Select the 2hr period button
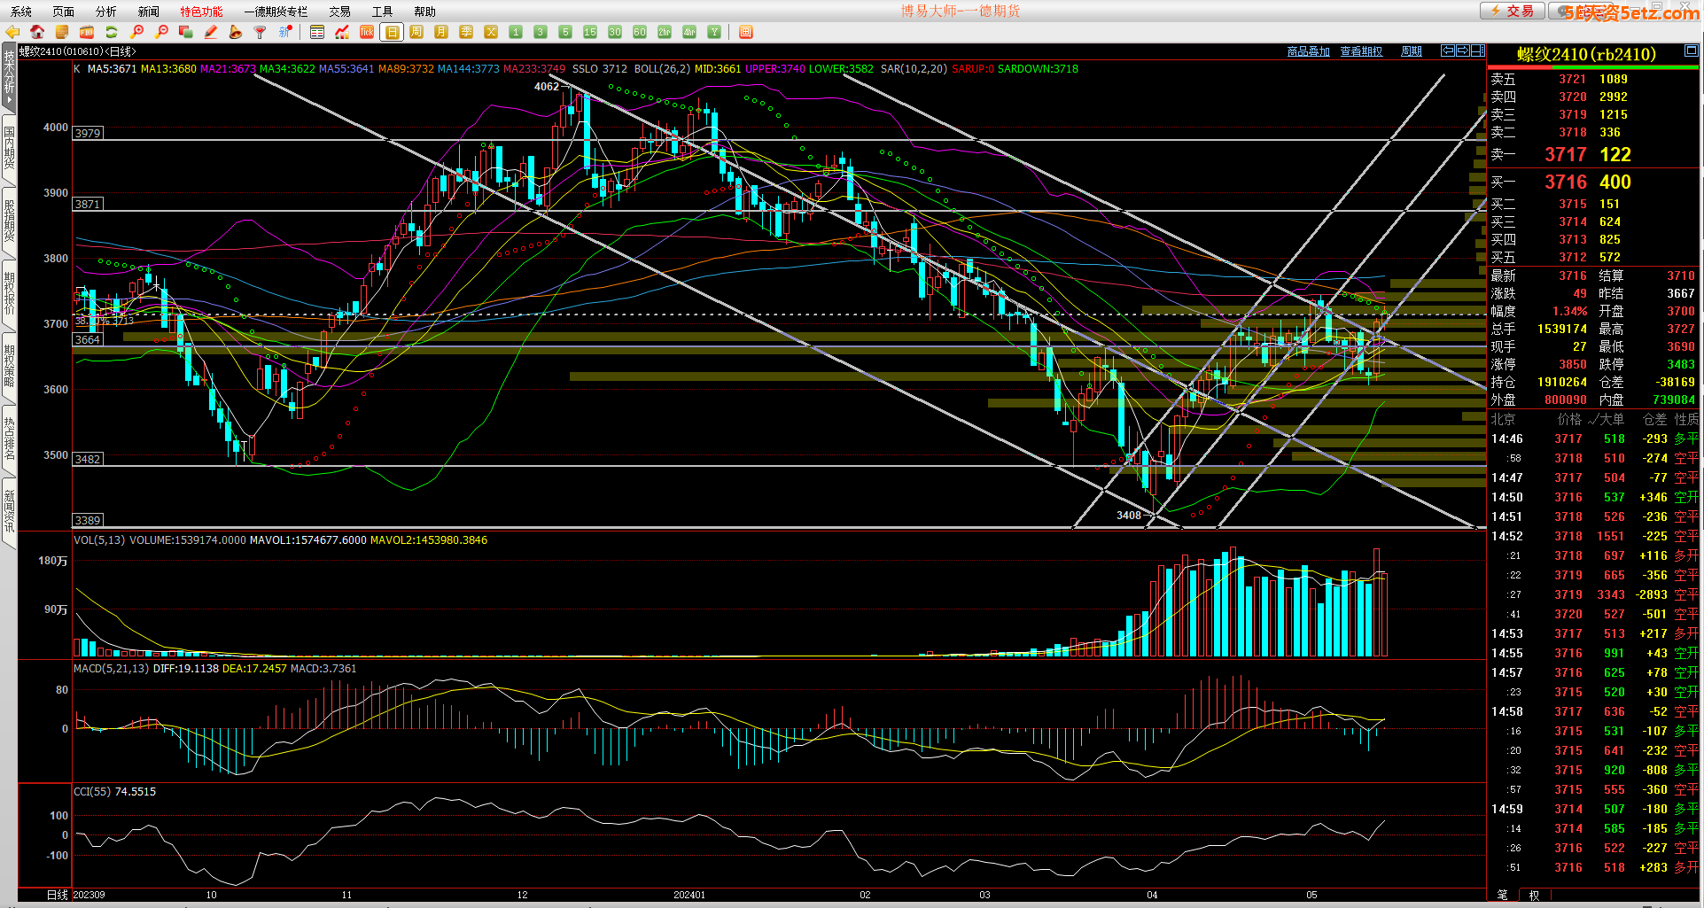The height and width of the screenshot is (908, 1704). coord(665,32)
